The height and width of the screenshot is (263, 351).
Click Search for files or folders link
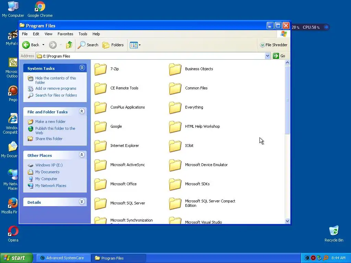coord(56,95)
